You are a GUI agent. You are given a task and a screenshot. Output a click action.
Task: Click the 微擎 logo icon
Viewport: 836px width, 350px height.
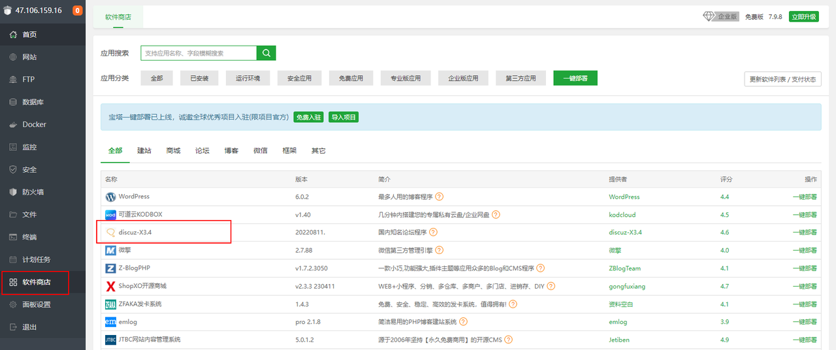click(110, 250)
